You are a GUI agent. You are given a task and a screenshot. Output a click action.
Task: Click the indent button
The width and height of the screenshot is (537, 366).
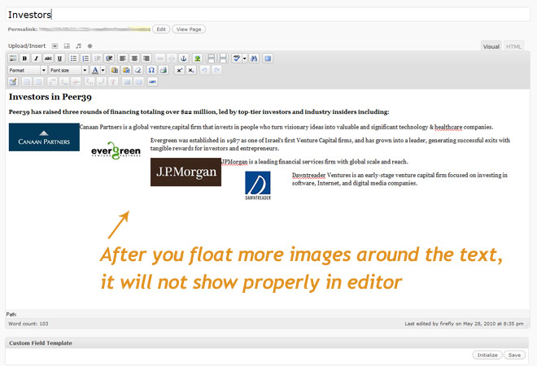[x=109, y=59]
